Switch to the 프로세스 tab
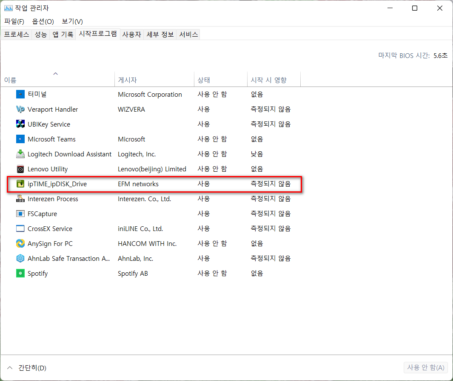This screenshot has height=381, width=453. tap(17, 35)
